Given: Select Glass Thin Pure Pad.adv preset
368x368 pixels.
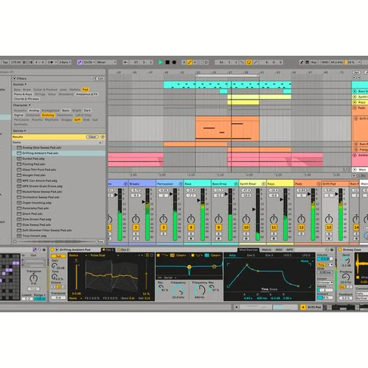Looking at the screenshot, I should (59, 169).
